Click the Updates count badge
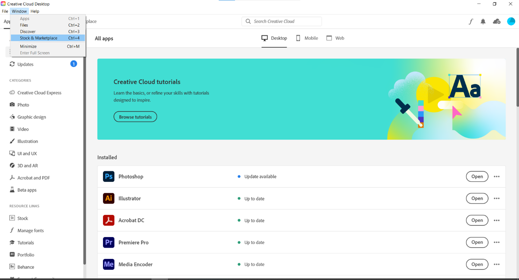Image resolution: width=519 pixels, height=280 pixels. coord(74,64)
